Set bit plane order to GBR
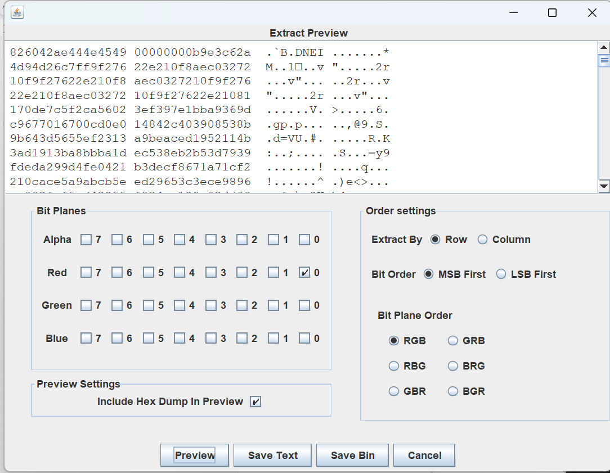Viewport: 610px width, 473px height. (394, 391)
